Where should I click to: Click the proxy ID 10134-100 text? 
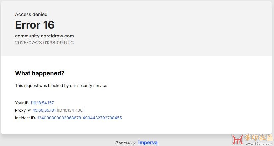(x=70, y=110)
